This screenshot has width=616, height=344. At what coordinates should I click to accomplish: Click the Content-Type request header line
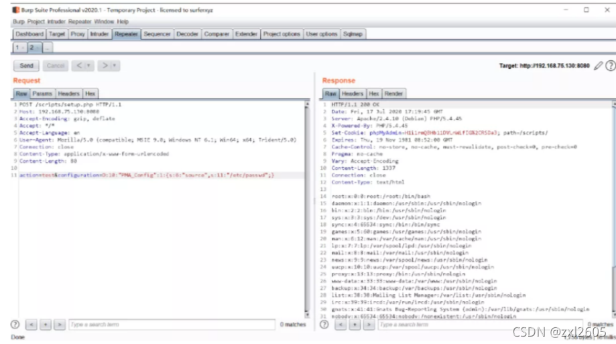pos(94,154)
